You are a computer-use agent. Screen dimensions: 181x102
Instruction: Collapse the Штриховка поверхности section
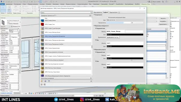click(x=94, y=26)
